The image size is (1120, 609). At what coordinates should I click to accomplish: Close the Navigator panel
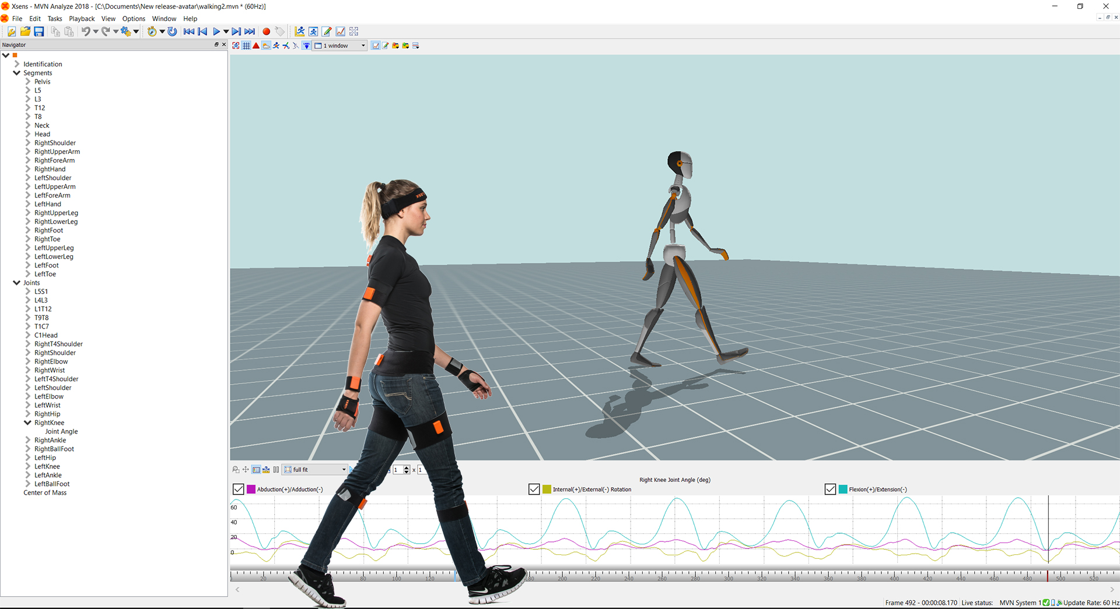pos(224,44)
